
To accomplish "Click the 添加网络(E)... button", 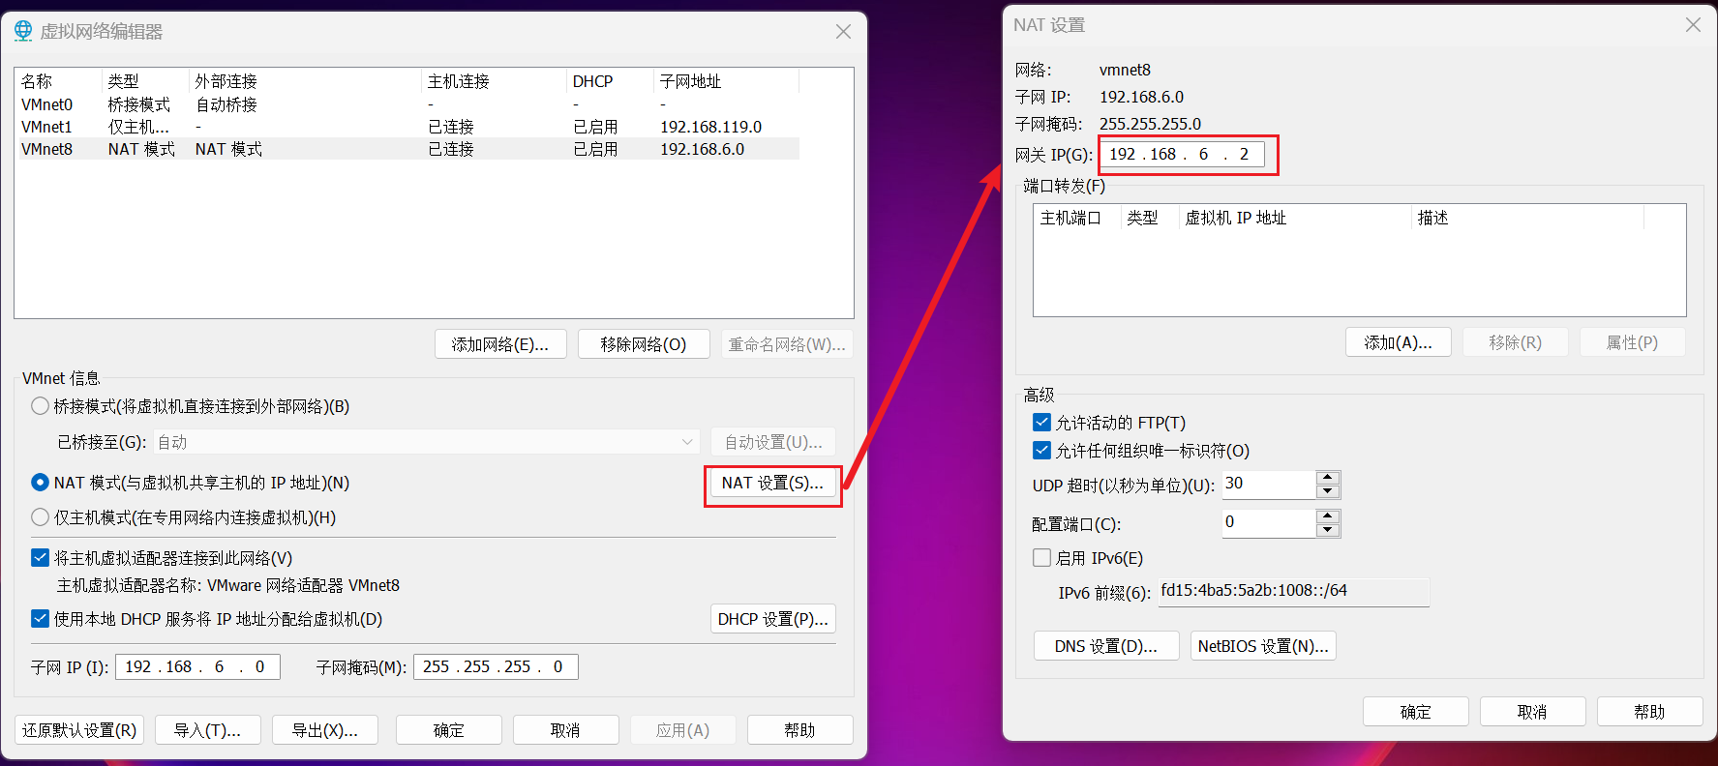I will point(499,344).
